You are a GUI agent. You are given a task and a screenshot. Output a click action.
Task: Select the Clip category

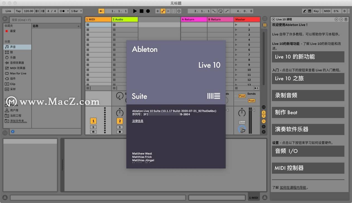17,84
